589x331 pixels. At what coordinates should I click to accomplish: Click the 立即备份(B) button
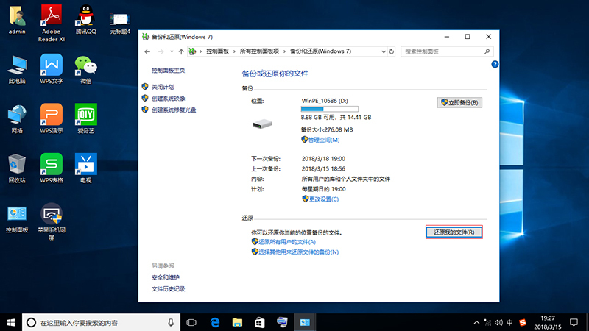pos(459,102)
